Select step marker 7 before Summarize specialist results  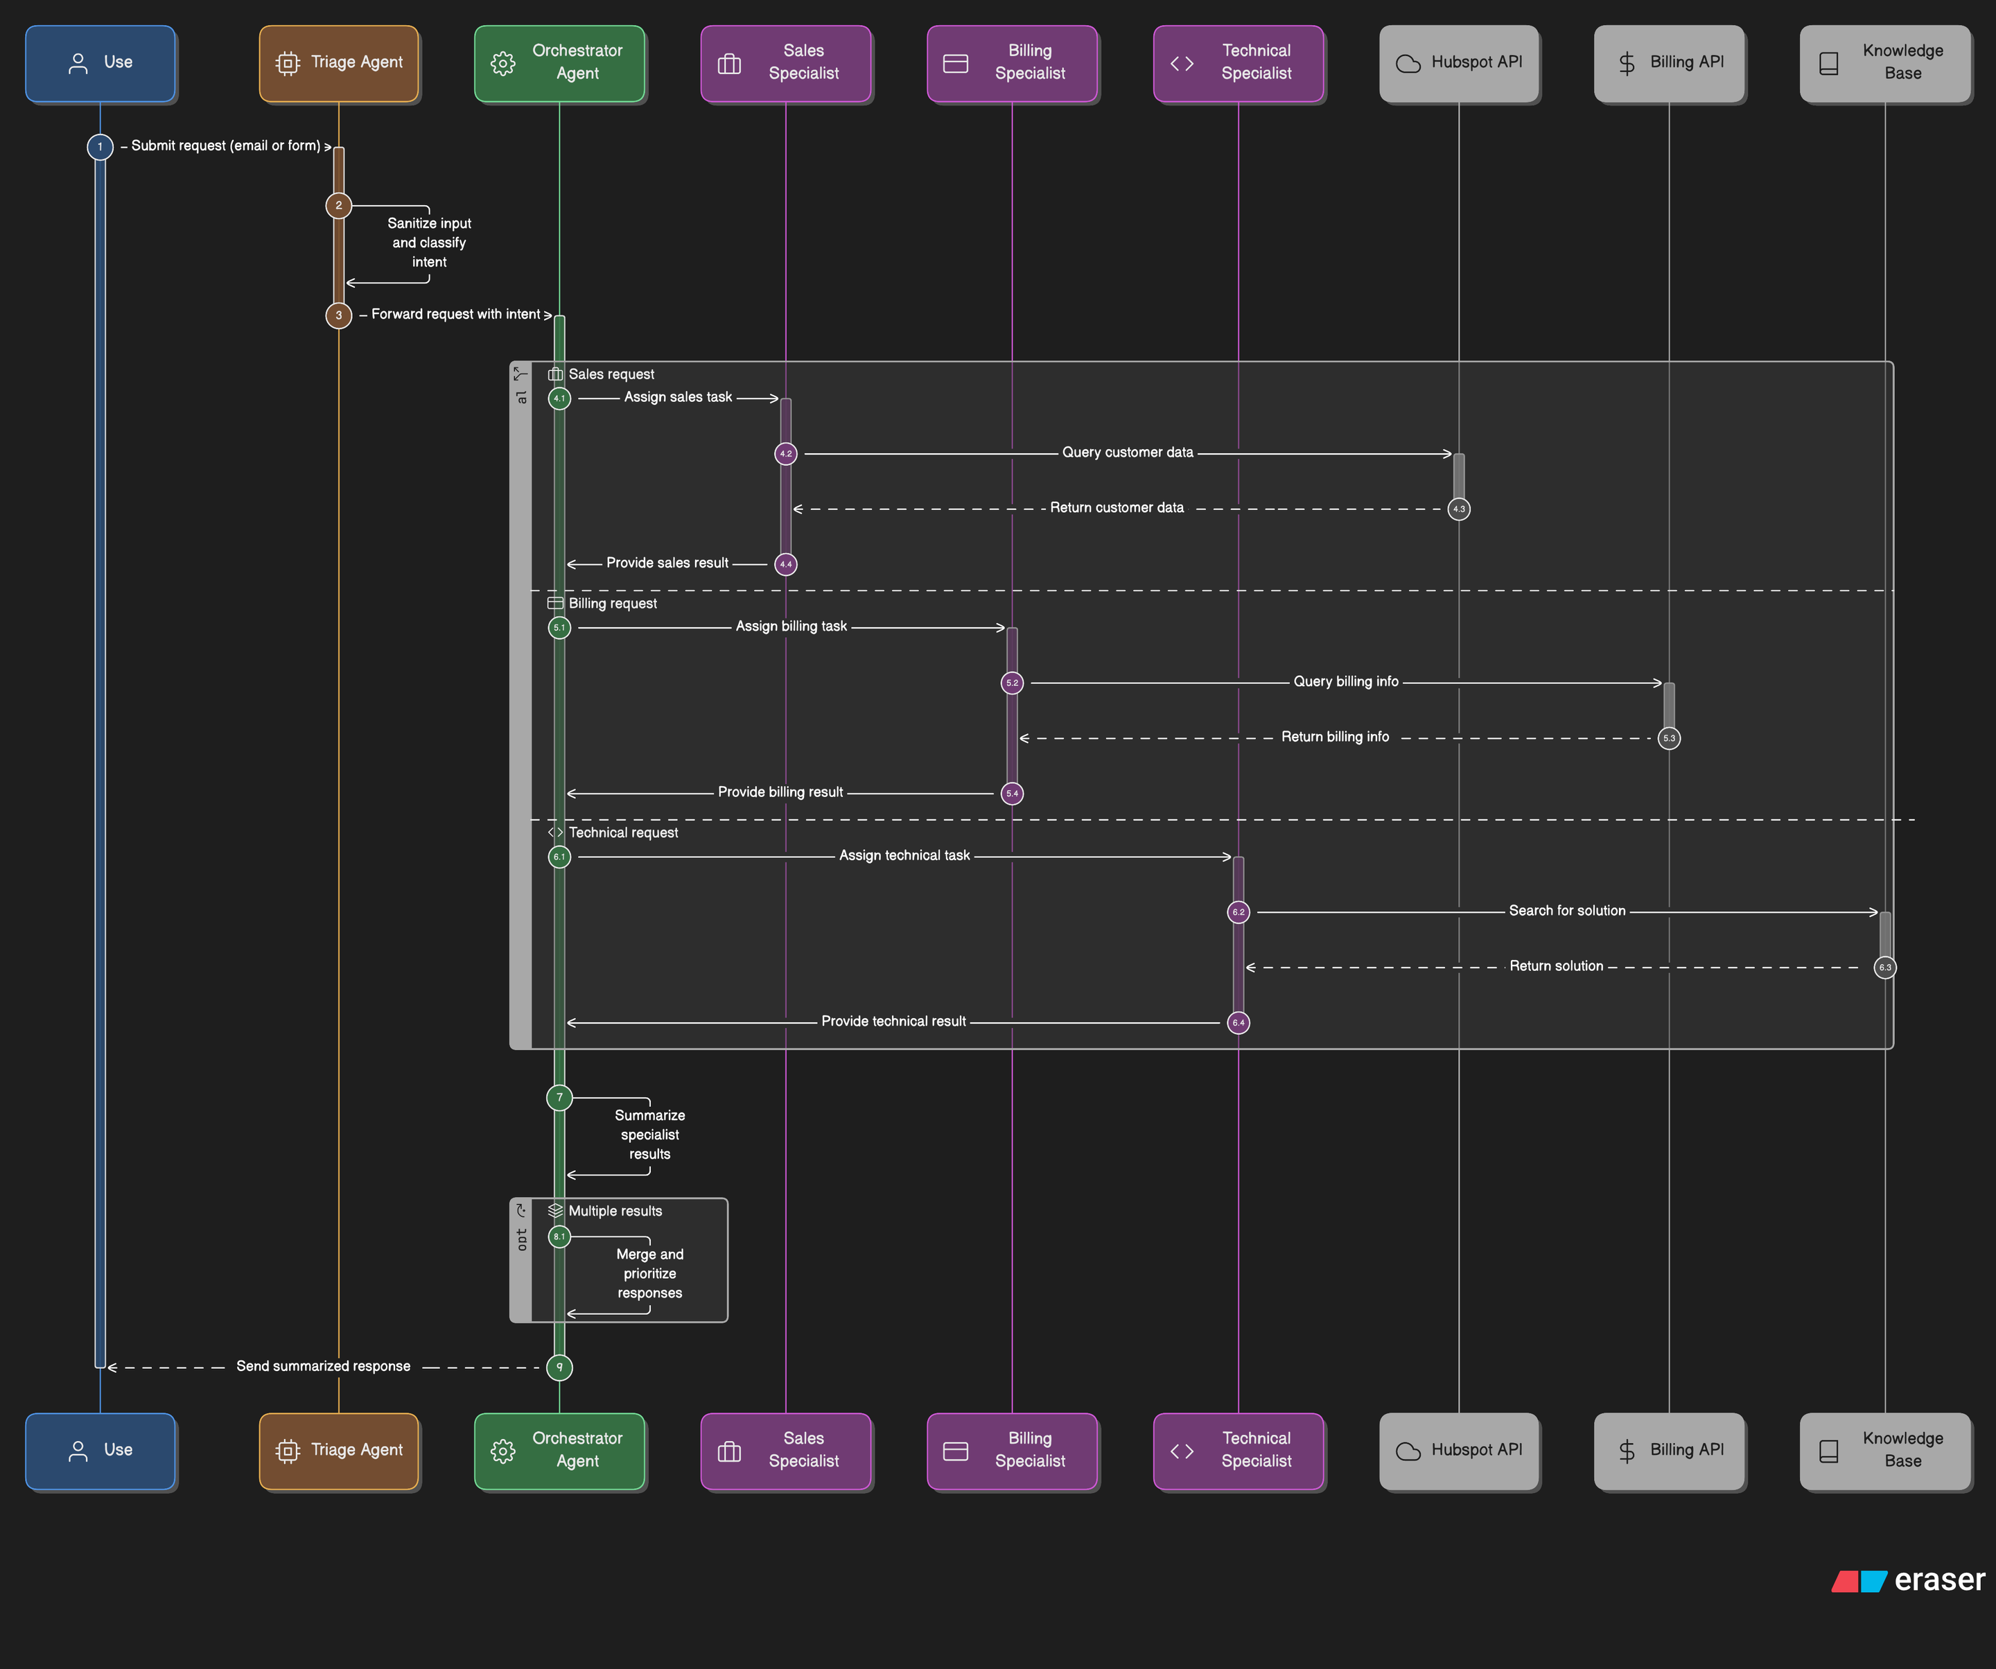[x=559, y=1098]
